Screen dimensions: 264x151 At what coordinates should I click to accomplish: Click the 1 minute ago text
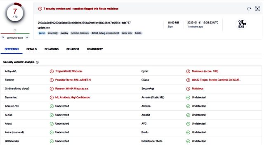coord(195,27)
